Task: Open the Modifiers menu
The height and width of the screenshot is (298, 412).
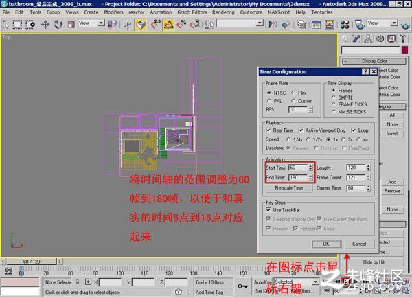Action: 113,12
